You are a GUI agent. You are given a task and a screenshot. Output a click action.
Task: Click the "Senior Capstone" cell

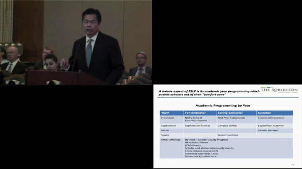pos(228,135)
